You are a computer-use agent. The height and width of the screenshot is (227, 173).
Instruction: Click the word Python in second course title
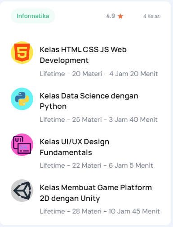coord(53,107)
